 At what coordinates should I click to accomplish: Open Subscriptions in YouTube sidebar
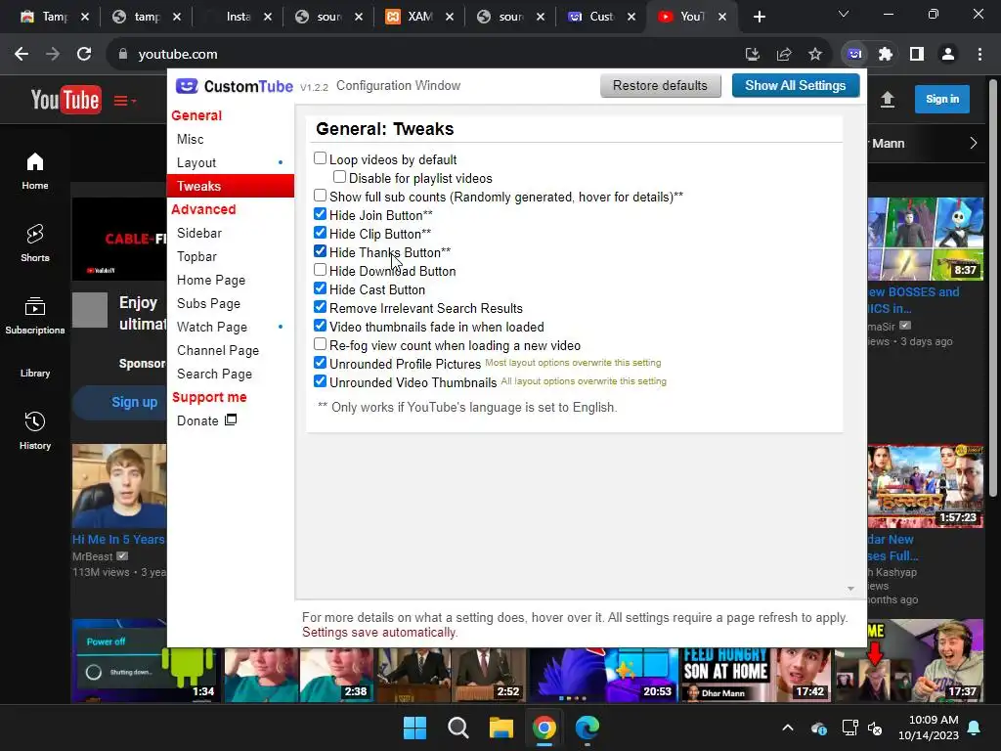click(x=35, y=316)
